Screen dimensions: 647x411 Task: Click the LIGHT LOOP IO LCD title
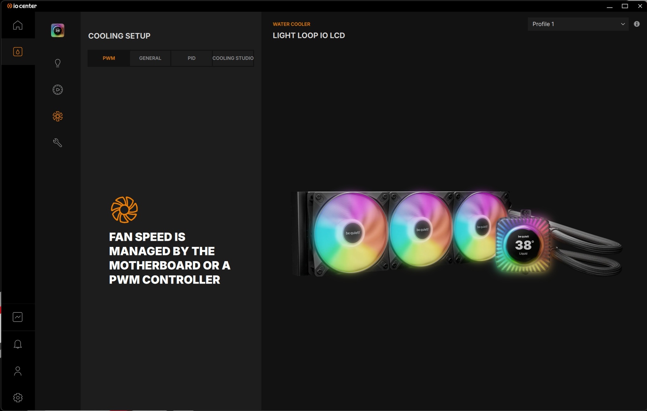click(x=309, y=35)
